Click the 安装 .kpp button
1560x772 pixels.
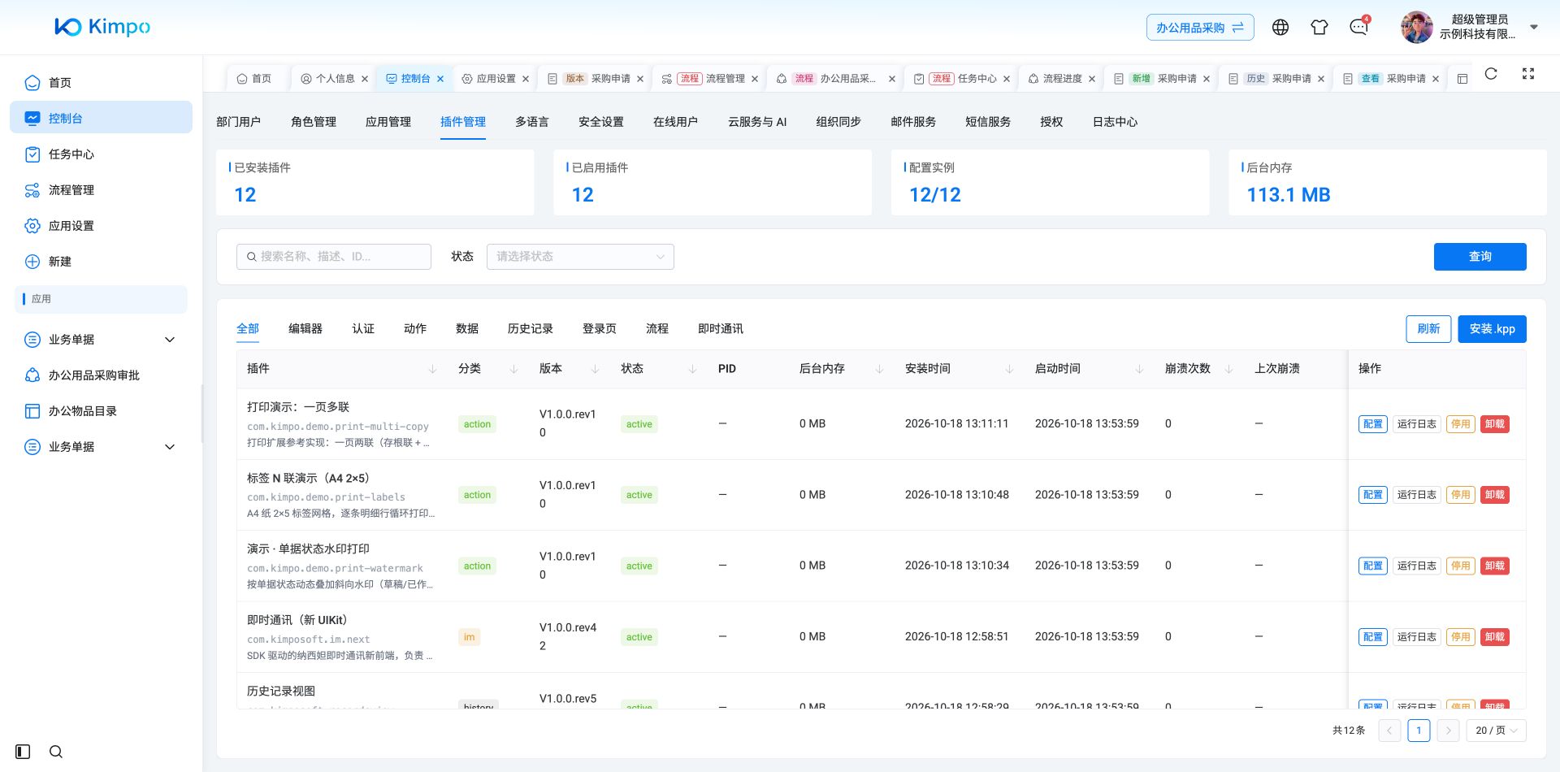click(x=1492, y=329)
